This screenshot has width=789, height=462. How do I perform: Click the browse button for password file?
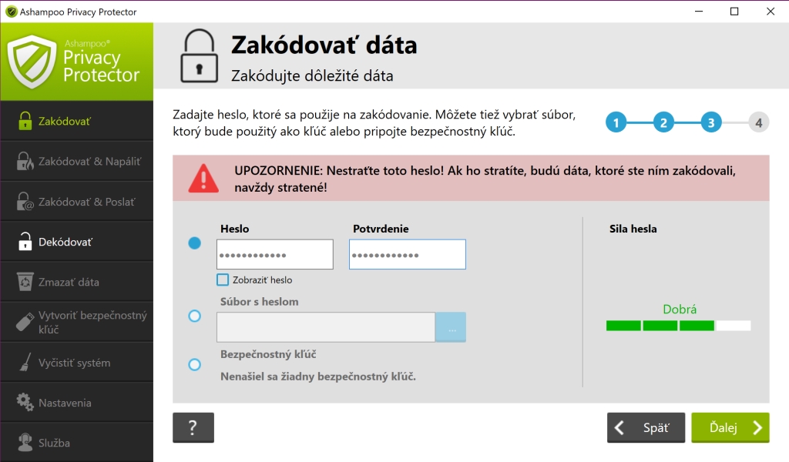click(x=451, y=327)
